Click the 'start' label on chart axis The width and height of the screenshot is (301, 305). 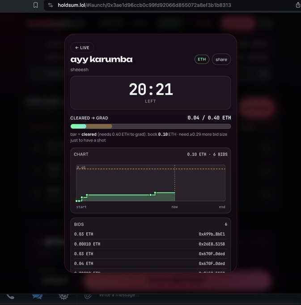tap(81, 207)
